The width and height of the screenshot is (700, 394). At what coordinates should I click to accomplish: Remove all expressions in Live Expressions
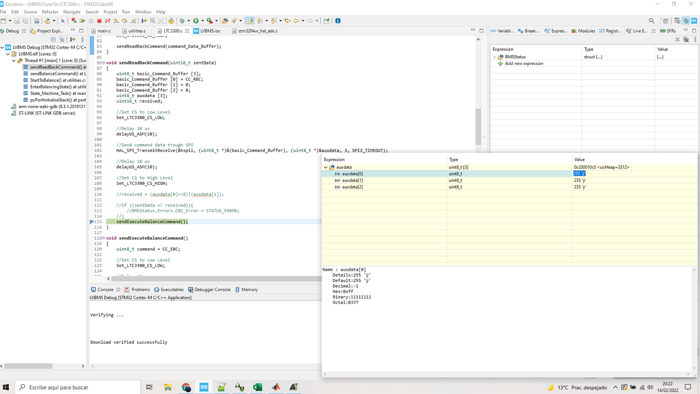pos(686,39)
